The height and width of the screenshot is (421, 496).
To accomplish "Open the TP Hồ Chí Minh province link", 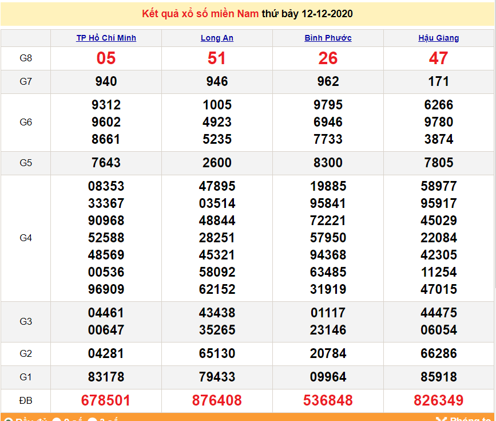I will (x=106, y=38).
